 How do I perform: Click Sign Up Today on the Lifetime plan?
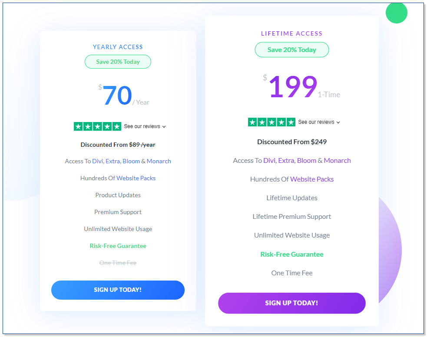pyautogui.click(x=291, y=303)
